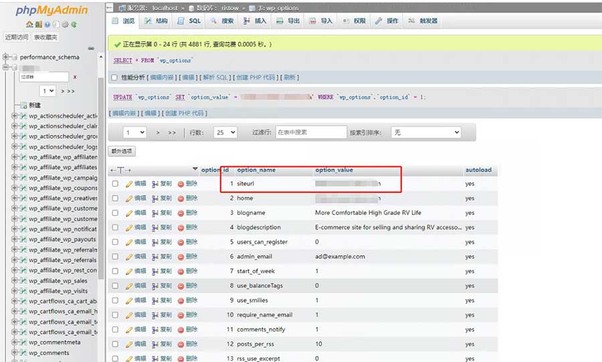Switch to the 结构 tab
Viewport: 602px width, 362px height.
(156, 21)
